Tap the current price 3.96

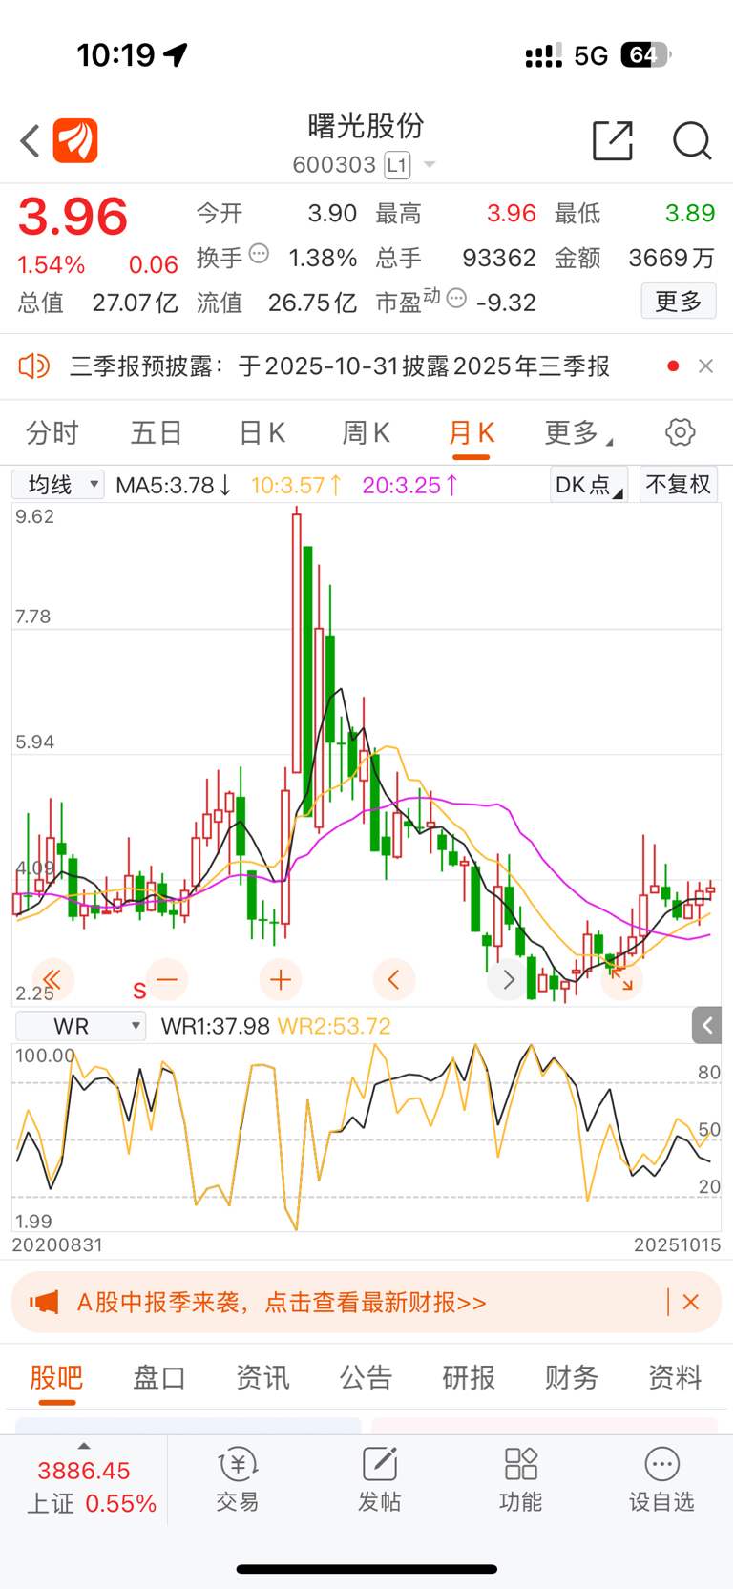click(x=73, y=217)
